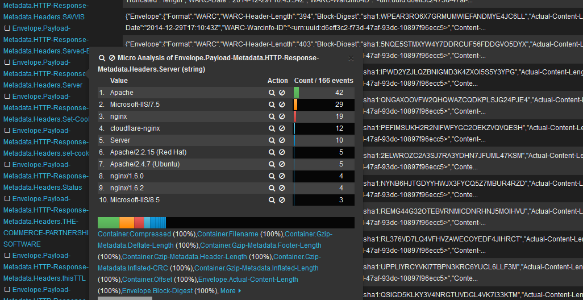Exclude Server value with ban icon
The height and width of the screenshot is (300, 583).
pyautogui.click(x=282, y=140)
